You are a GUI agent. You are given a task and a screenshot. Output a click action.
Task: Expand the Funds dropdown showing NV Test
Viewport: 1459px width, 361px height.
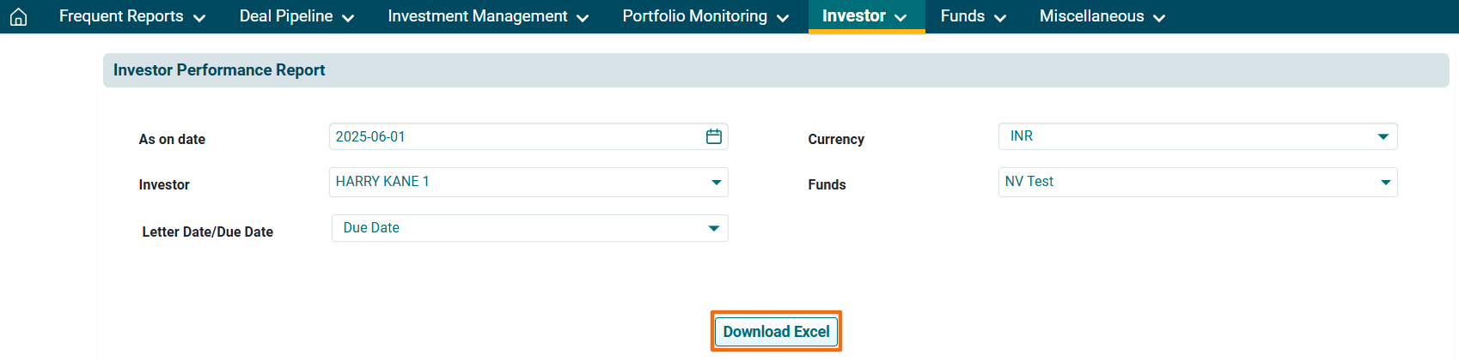[1385, 182]
